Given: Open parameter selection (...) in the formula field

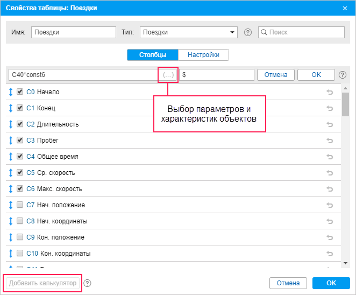Looking at the screenshot, I should coord(168,75).
